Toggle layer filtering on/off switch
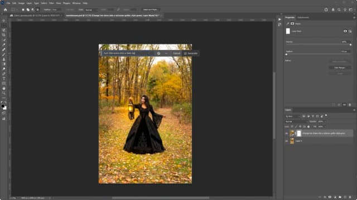This screenshot has width=357, height=200. pyautogui.click(x=326, y=116)
